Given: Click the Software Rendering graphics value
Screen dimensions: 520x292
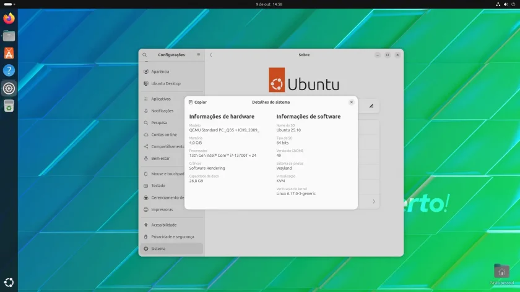Looking at the screenshot, I should (207, 169).
